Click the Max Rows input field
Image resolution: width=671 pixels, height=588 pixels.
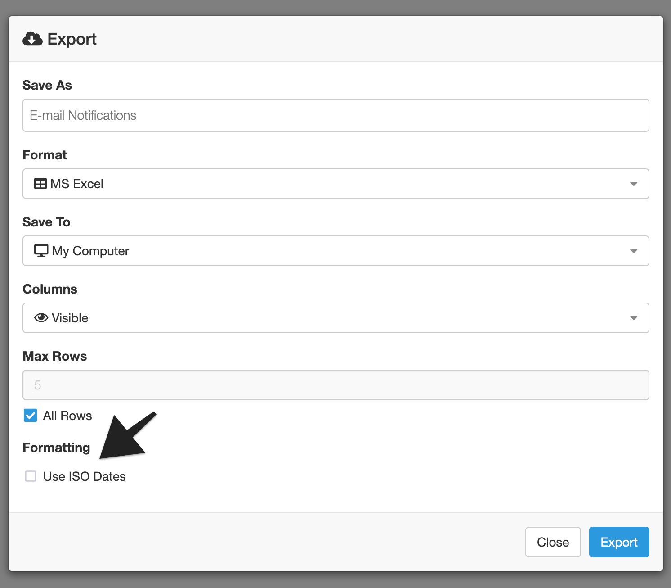coord(336,385)
